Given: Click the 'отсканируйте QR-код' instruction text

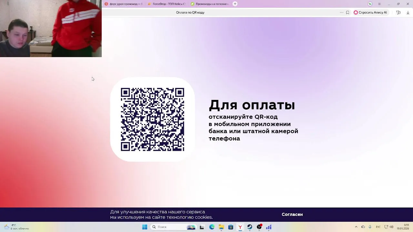Looking at the screenshot, I should click(243, 117).
